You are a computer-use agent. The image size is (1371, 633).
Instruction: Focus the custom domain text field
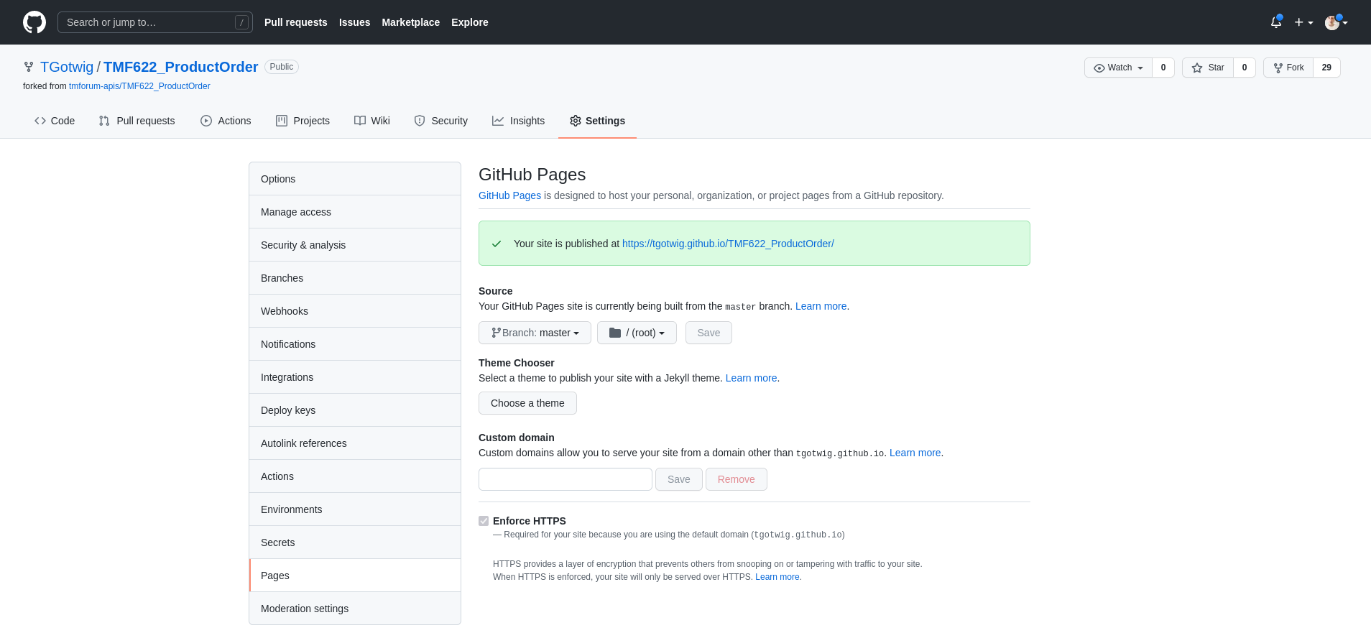click(x=566, y=479)
